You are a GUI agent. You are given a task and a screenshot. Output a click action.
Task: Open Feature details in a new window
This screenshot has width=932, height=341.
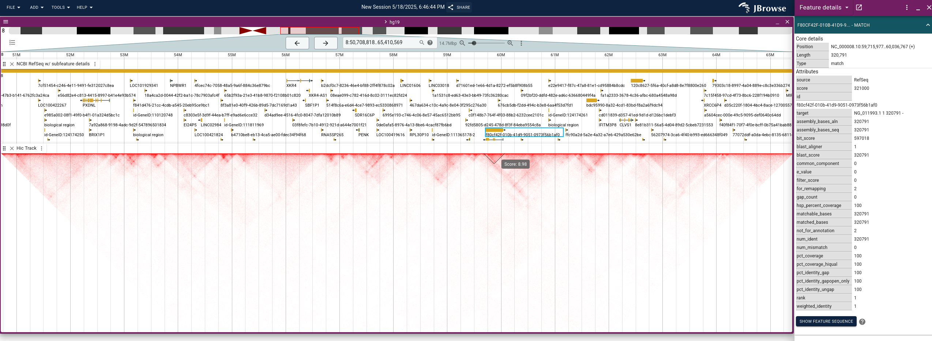[x=859, y=7]
